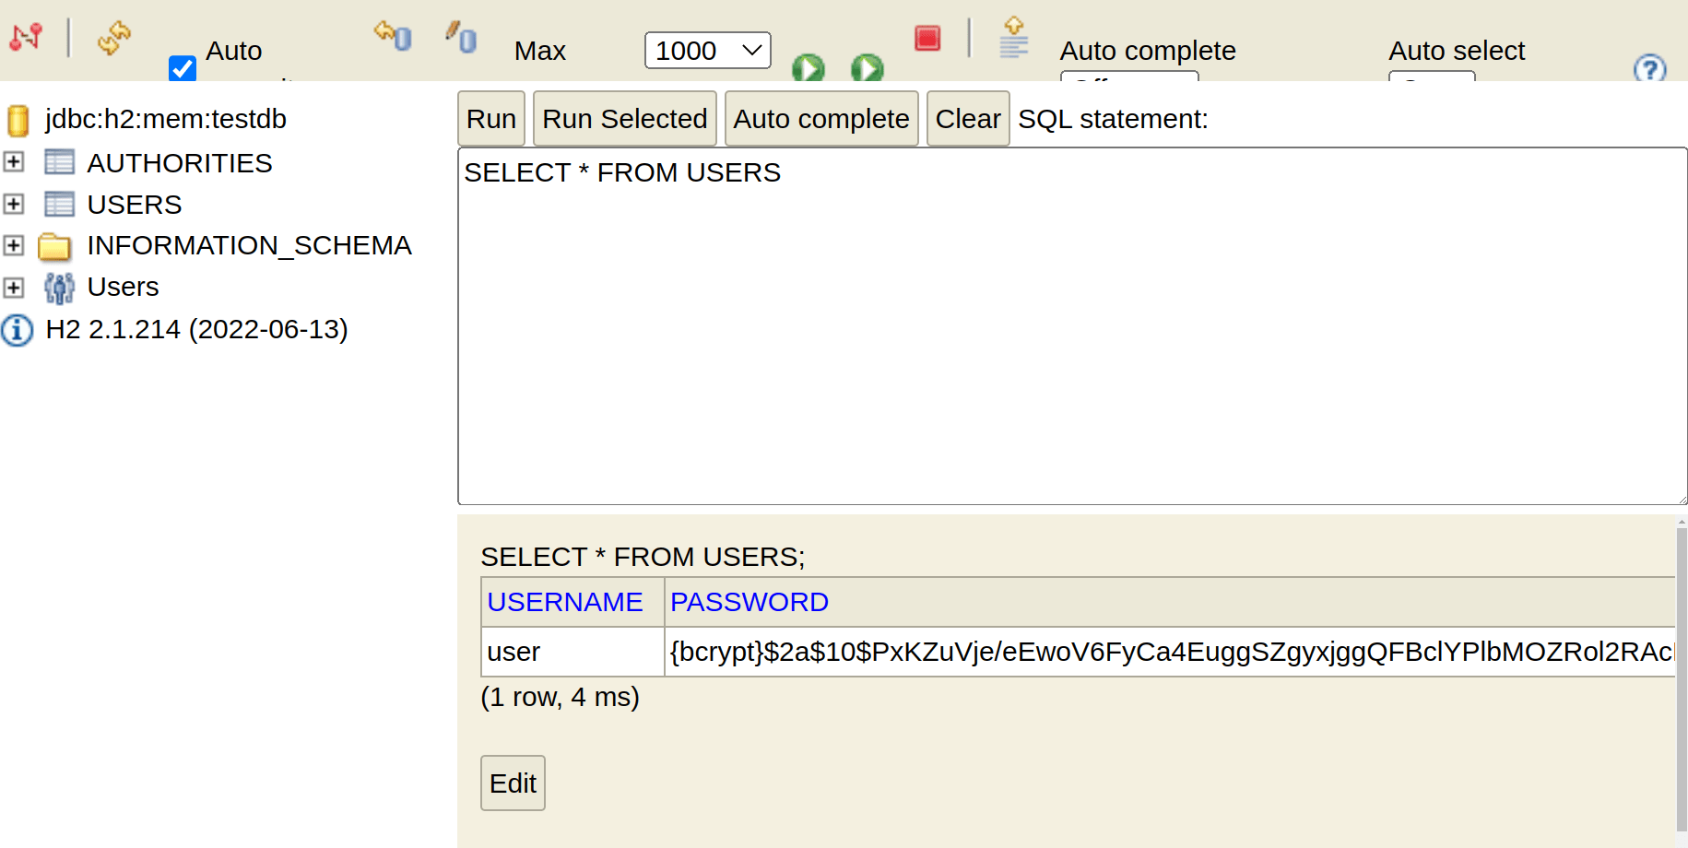Select the AUTHORITIES table entry
The height and width of the screenshot is (848, 1688).
coord(180,162)
